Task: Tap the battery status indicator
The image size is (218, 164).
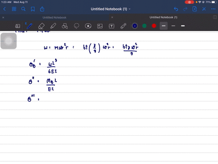Action: [214, 2]
